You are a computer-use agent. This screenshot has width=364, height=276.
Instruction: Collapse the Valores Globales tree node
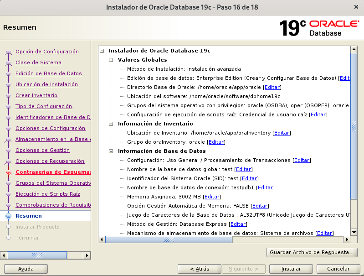click(x=111, y=60)
